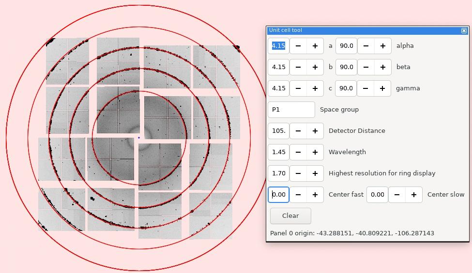Increase beta angle with plus button
This screenshot has height=273, width=472.
pyautogui.click(x=383, y=67)
